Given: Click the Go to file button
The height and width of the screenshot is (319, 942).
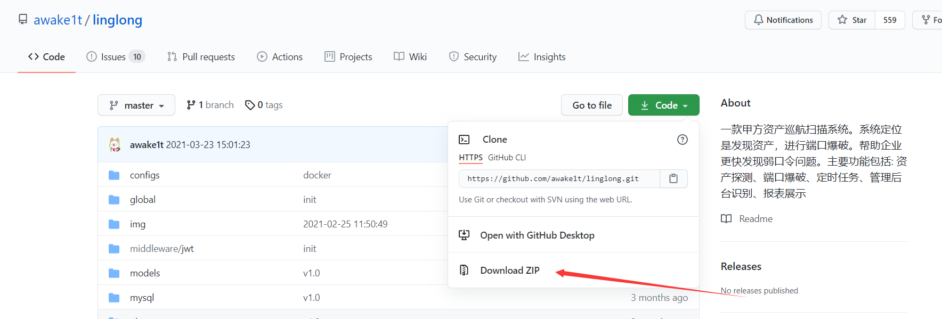Looking at the screenshot, I should click(592, 105).
